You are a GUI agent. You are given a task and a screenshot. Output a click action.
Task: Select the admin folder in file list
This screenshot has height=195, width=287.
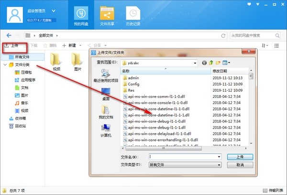[x=133, y=77]
